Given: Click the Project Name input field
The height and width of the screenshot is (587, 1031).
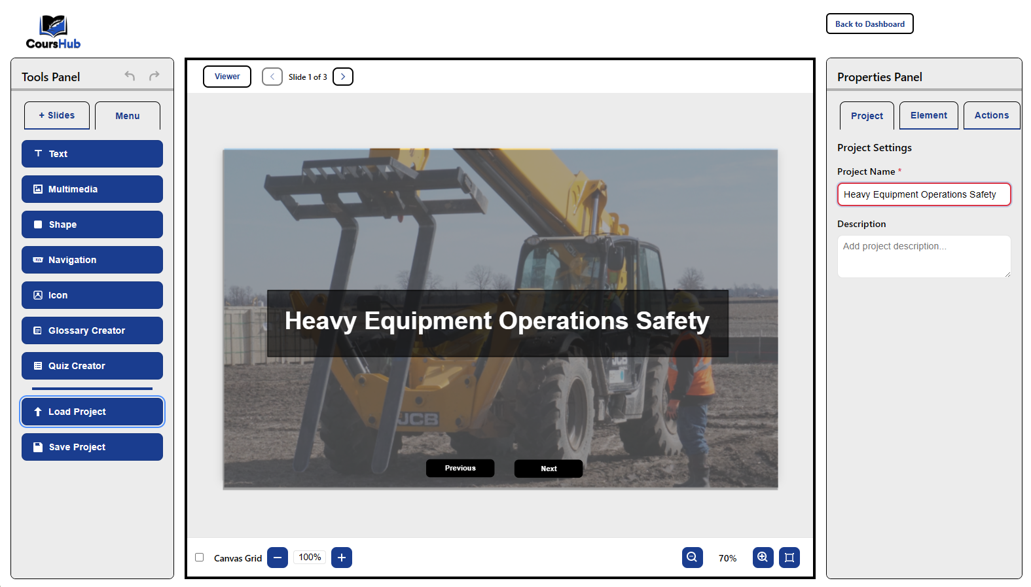Looking at the screenshot, I should coord(924,194).
